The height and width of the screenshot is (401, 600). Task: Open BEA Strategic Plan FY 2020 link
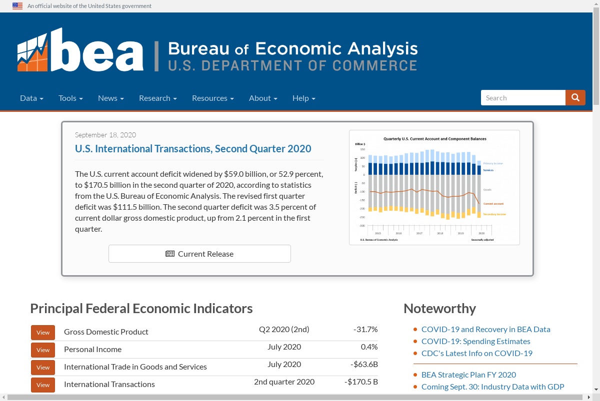pos(468,375)
